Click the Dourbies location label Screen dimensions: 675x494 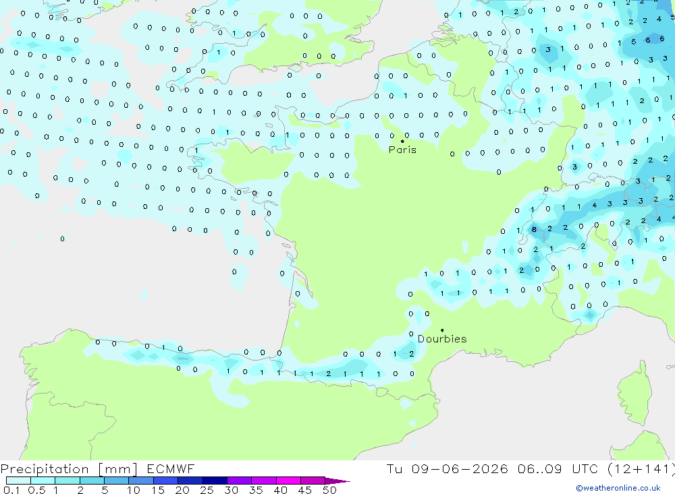pyautogui.click(x=442, y=339)
